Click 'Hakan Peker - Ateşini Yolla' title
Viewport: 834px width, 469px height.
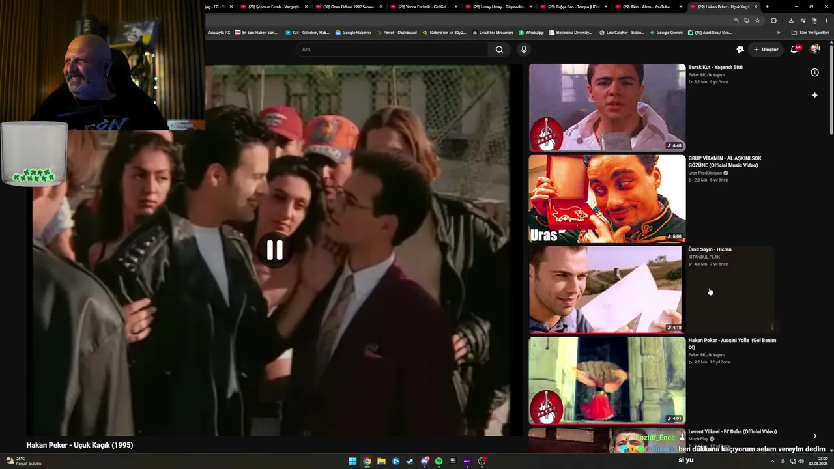coord(732,343)
